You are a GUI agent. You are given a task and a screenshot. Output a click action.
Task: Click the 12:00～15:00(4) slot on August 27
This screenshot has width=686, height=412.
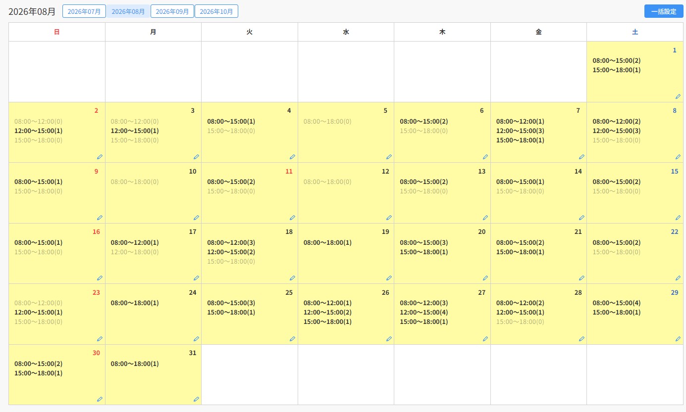(x=424, y=312)
